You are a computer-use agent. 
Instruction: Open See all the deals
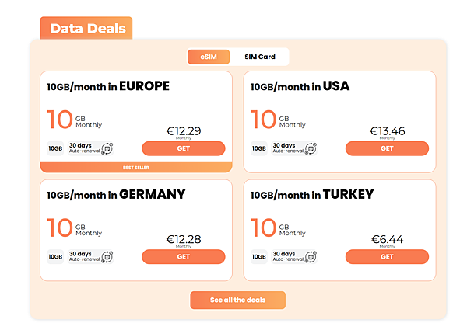237,300
